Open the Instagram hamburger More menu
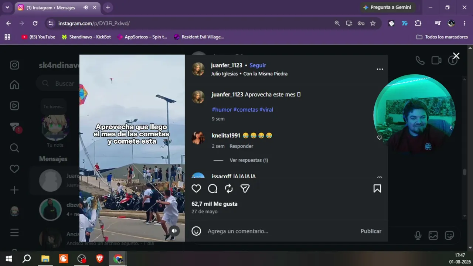 point(14,232)
